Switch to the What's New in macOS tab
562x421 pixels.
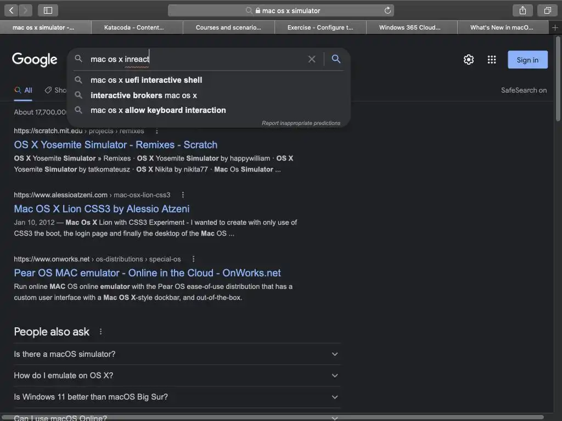503,27
